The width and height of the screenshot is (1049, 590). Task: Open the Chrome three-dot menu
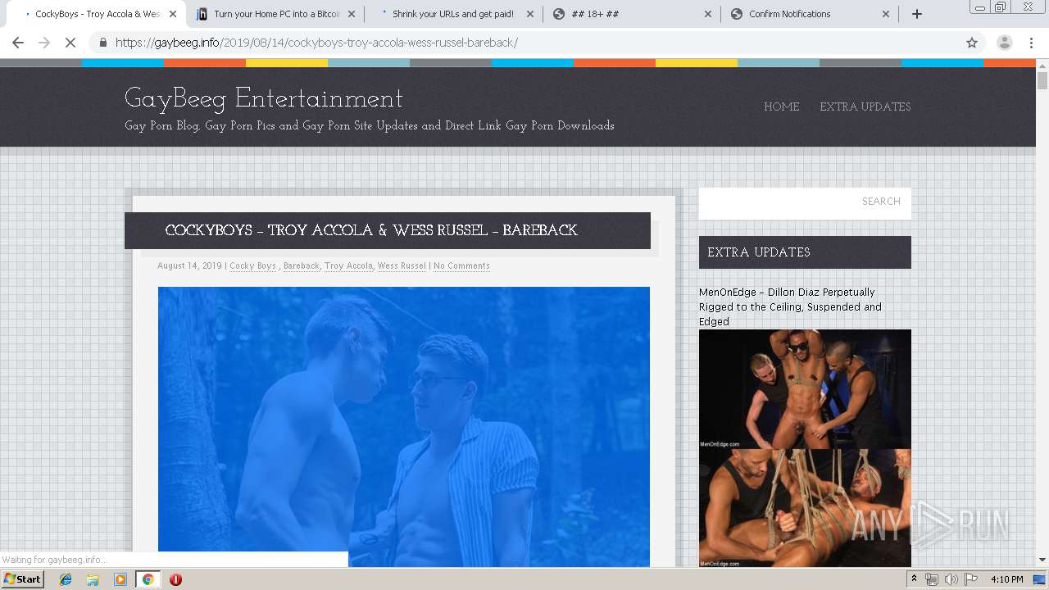1032,43
